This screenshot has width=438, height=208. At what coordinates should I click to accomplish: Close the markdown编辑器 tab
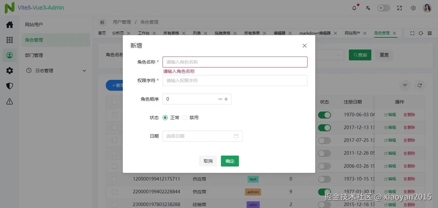[x=335, y=33]
